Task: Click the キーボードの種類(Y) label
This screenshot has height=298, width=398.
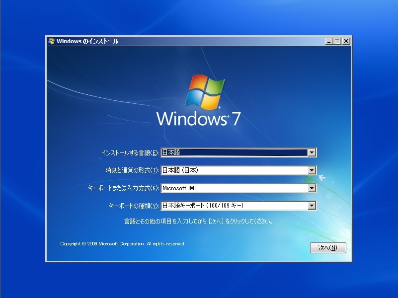Action: 133,206
